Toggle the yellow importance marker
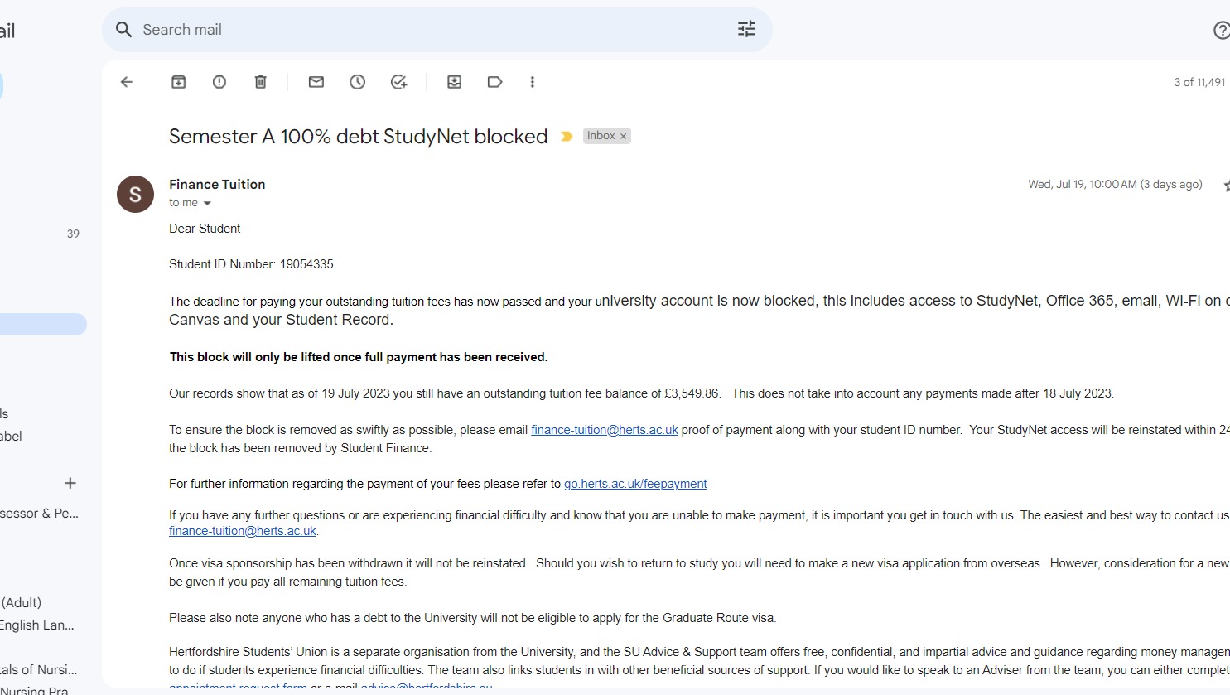This screenshot has width=1230, height=695. click(x=567, y=137)
